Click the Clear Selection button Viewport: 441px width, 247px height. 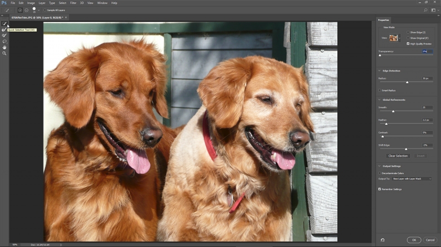(x=397, y=156)
